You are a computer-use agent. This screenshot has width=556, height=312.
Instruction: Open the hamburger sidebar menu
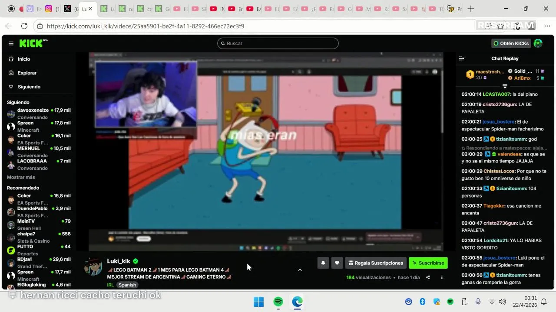click(11, 43)
